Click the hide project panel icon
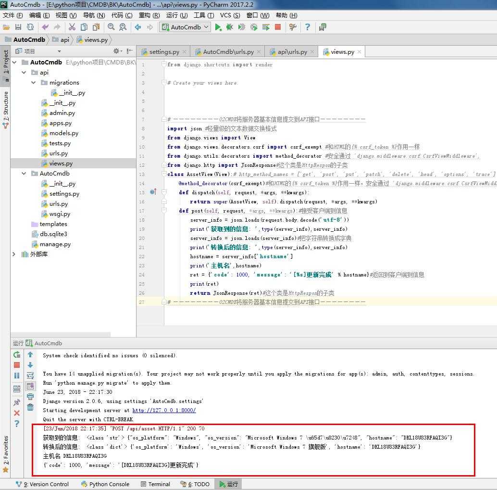The image size is (497, 490). [x=129, y=51]
